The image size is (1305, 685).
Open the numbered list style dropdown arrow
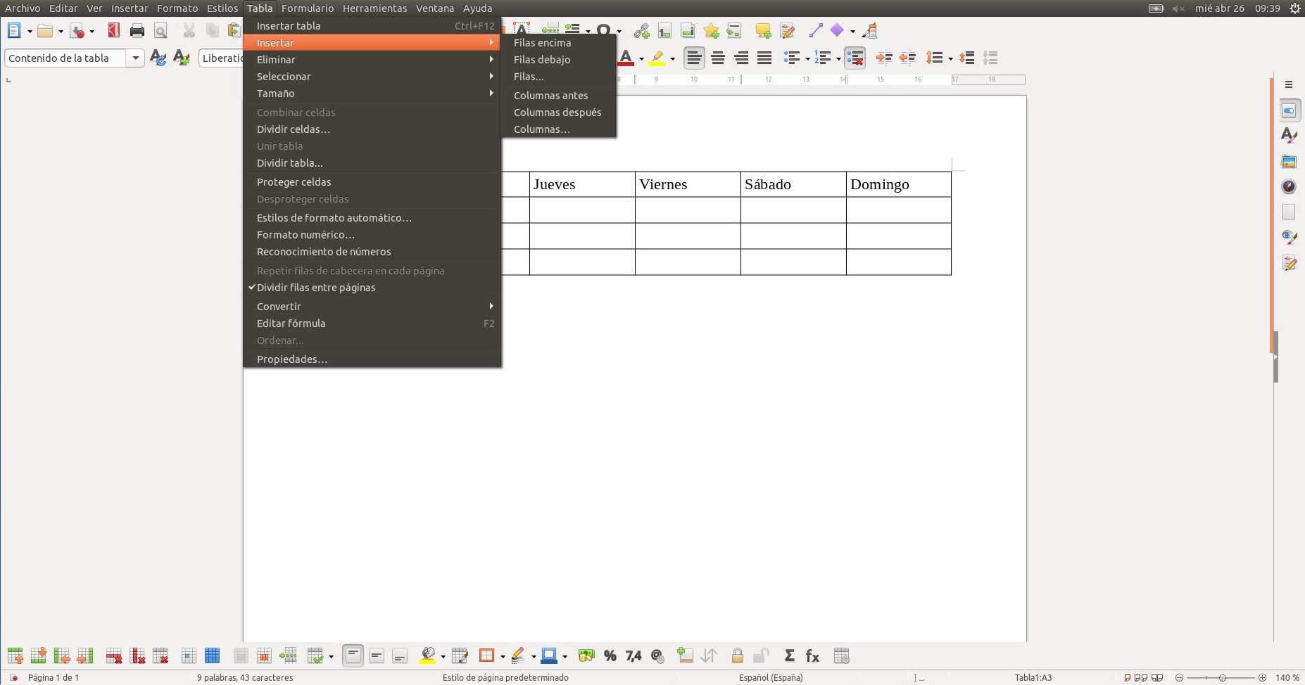pyautogui.click(x=838, y=58)
